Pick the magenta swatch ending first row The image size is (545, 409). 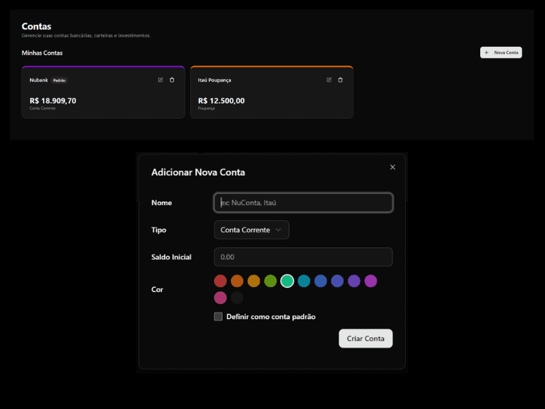coord(371,281)
